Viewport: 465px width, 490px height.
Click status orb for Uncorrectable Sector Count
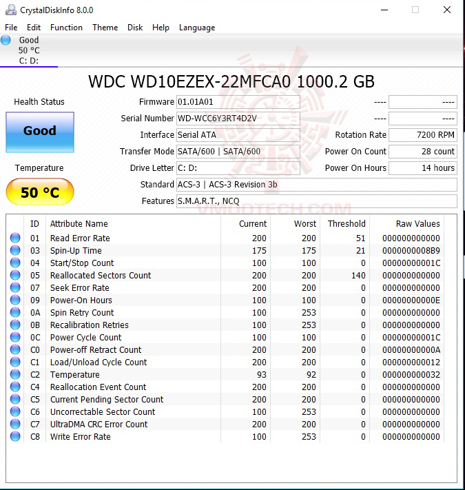(x=15, y=411)
